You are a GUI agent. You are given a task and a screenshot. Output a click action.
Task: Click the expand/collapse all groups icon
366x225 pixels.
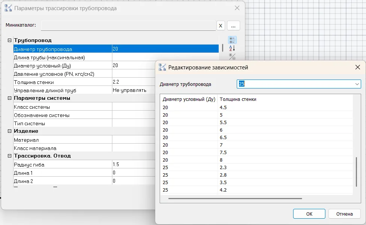pyautogui.click(x=232, y=57)
